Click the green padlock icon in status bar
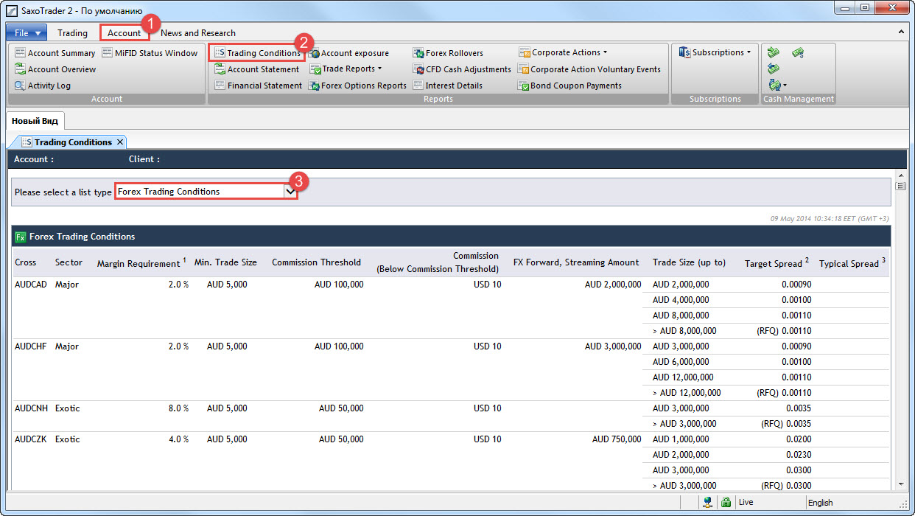This screenshot has height=516, width=915. point(726,503)
